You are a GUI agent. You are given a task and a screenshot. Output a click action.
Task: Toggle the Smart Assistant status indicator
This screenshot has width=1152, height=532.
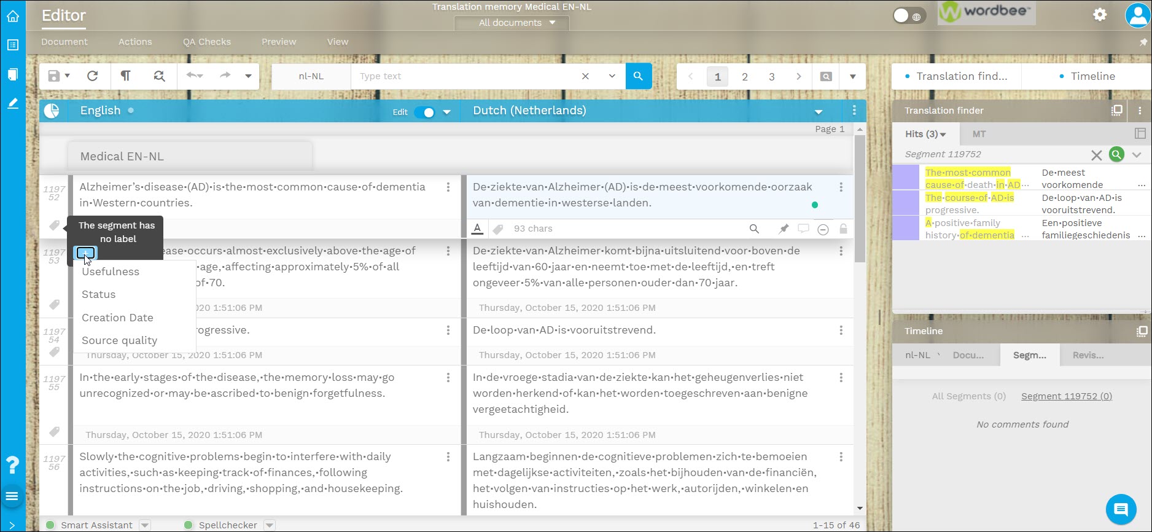[x=51, y=525]
